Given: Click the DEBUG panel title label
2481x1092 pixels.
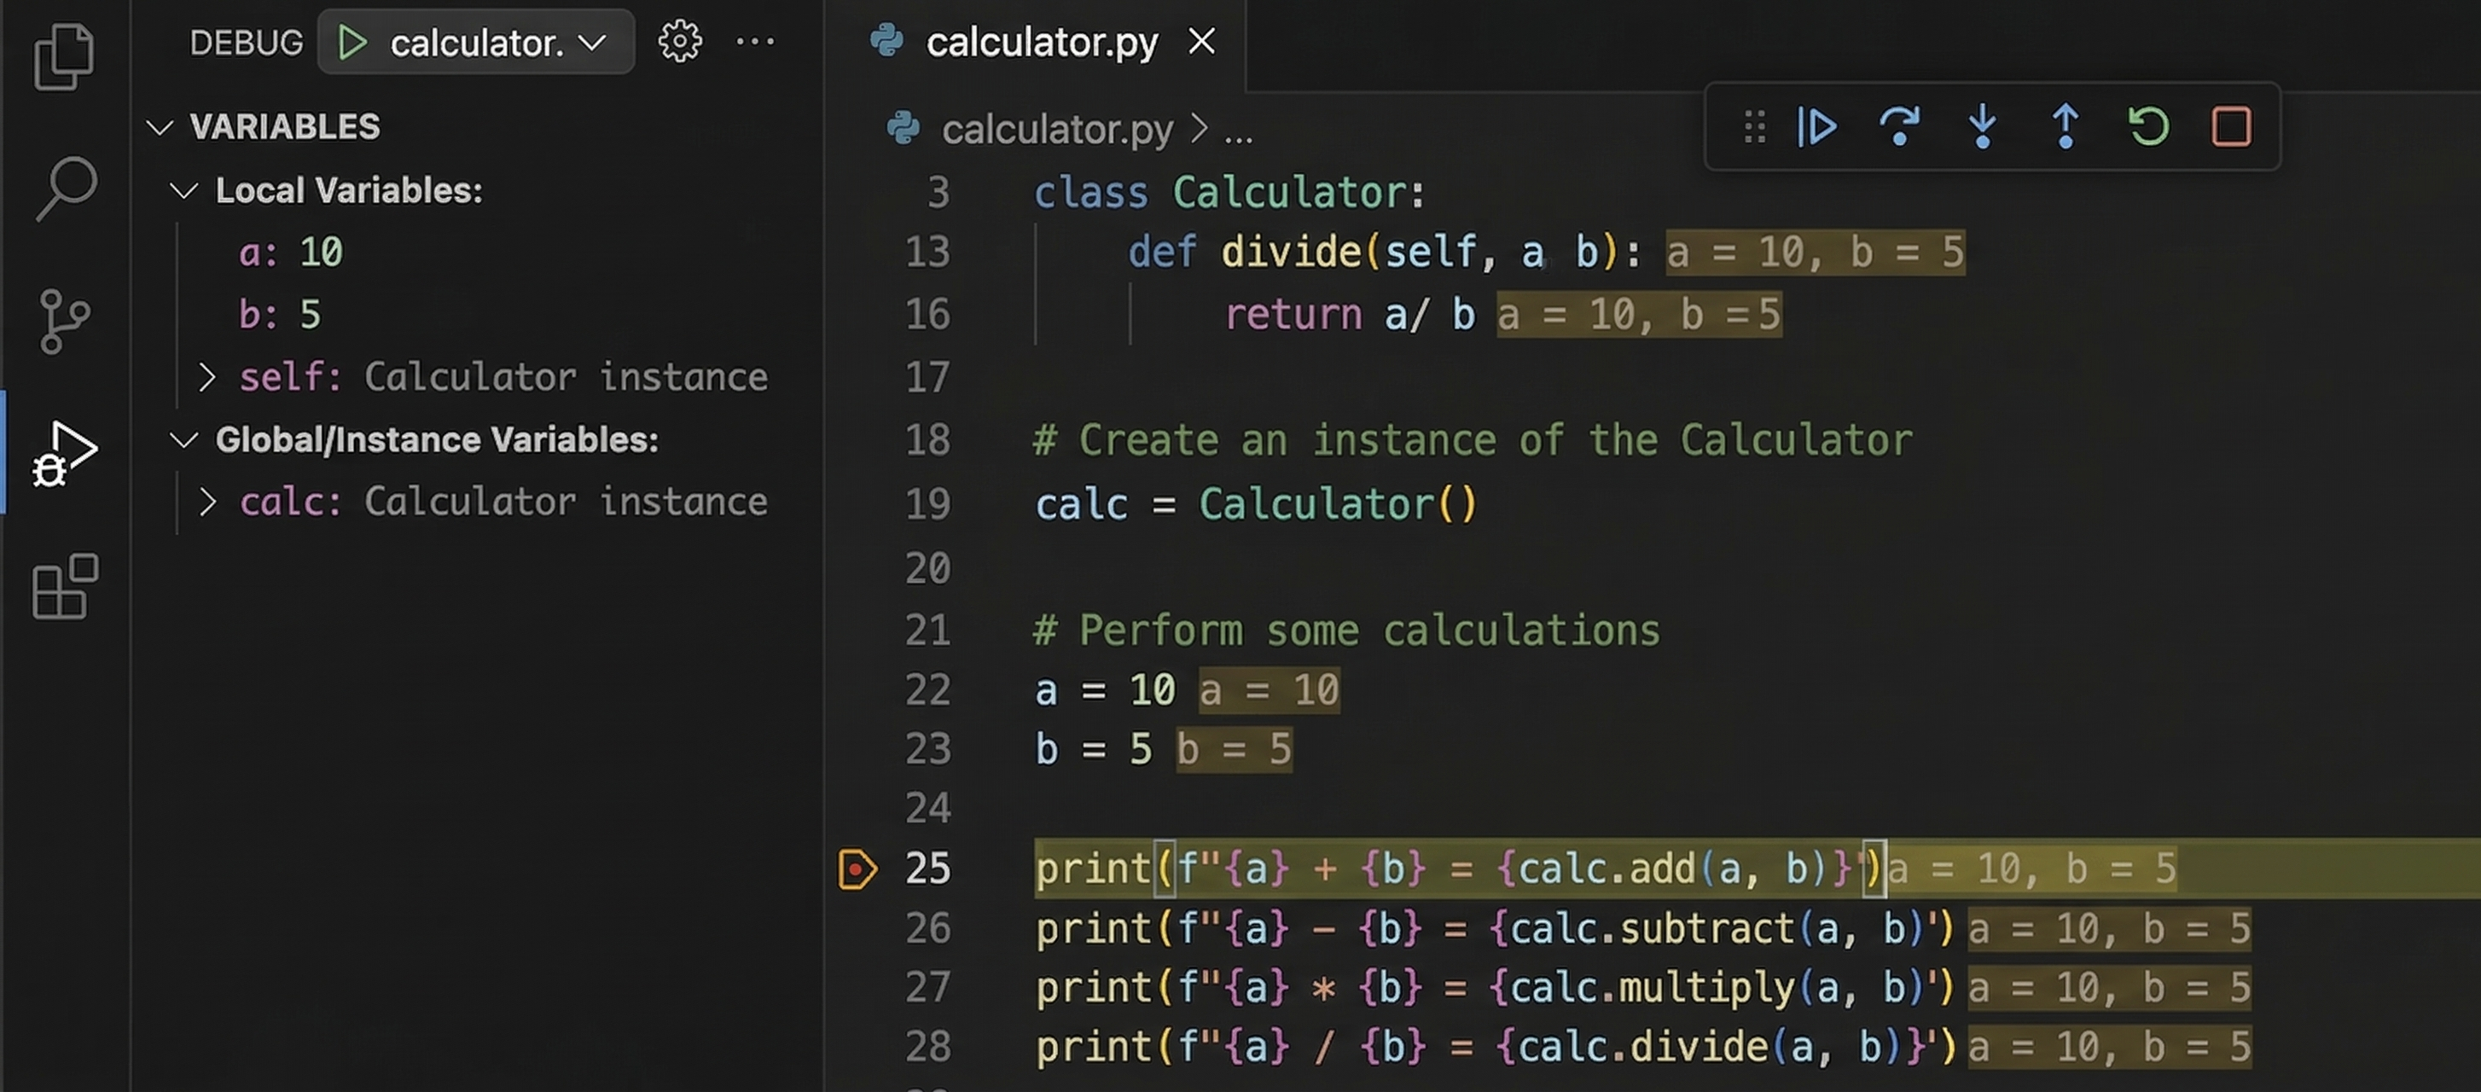Looking at the screenshot, I should click(x=246, y=43).
